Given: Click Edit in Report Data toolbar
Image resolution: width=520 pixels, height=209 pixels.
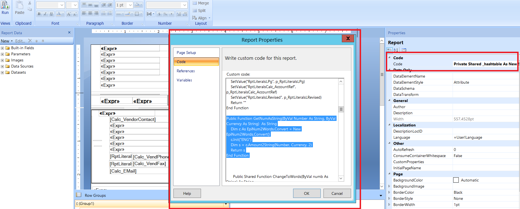Looking at the screenshot, I should (x=20, y=41).
